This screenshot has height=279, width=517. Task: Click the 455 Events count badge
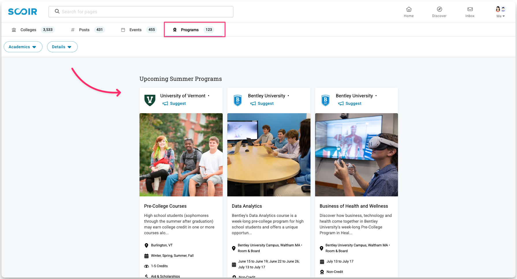tap(152, 30)
